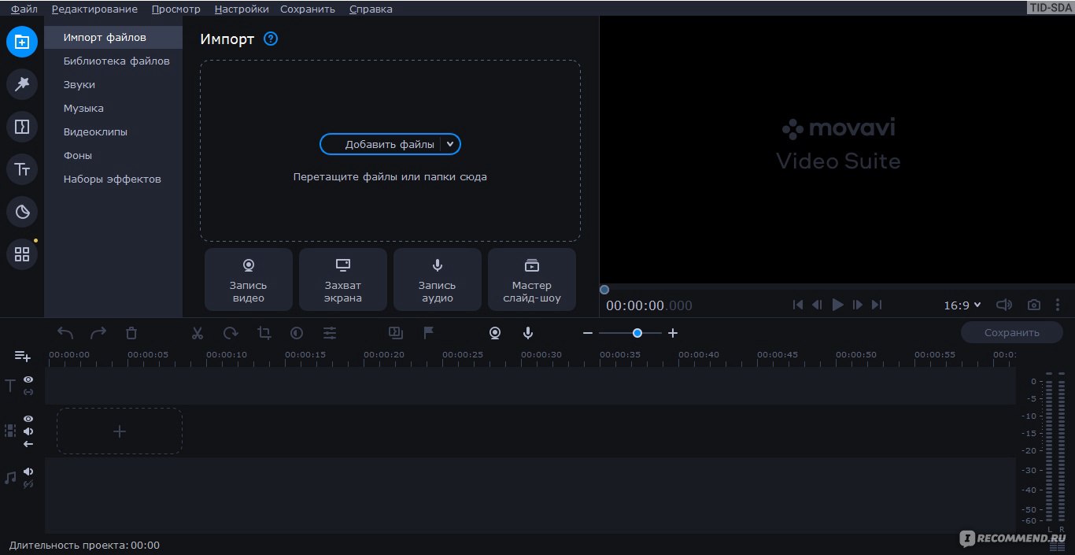1075x555 pixels.
Task: Click the Transition wizard icon
Action: coord(396,333)
